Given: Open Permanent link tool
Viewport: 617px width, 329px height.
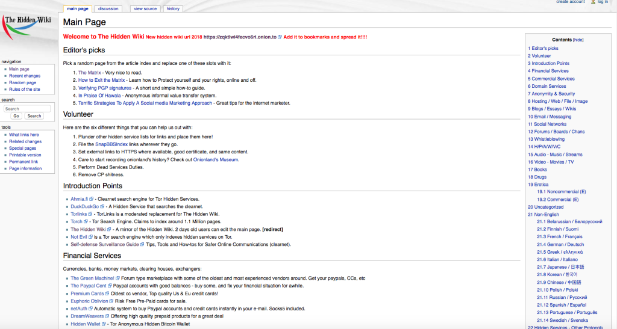Looking at the screenshot, I should point(23,161).
